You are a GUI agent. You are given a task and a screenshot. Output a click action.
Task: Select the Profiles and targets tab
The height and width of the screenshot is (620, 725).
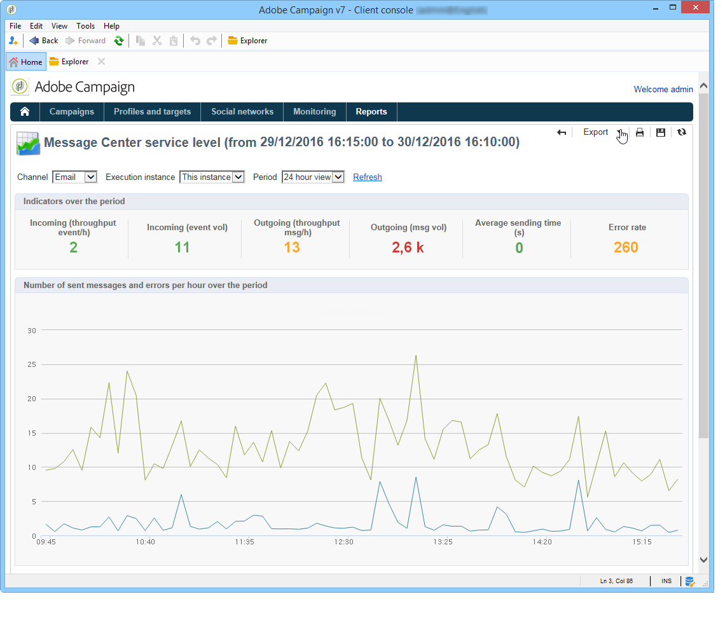152,112
